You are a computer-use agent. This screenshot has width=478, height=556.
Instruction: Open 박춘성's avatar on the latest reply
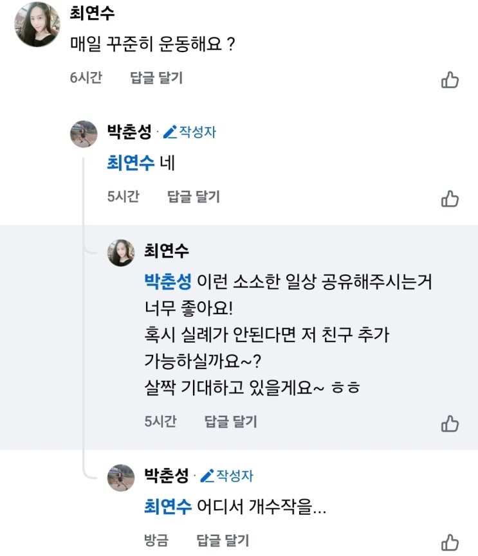[121, 477]
